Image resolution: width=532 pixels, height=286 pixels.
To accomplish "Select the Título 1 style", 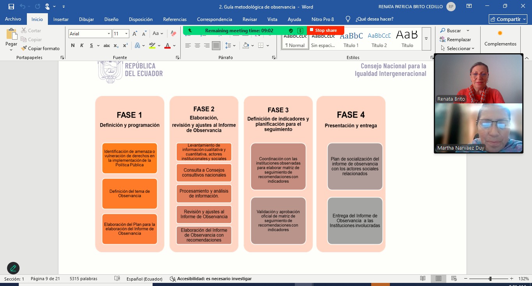I will tap(351, 39).
